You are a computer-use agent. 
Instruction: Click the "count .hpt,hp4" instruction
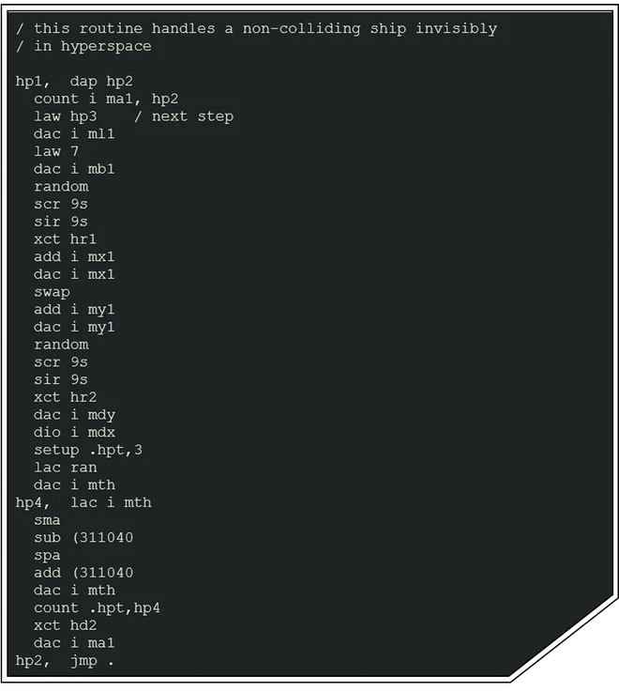point(97,607)
